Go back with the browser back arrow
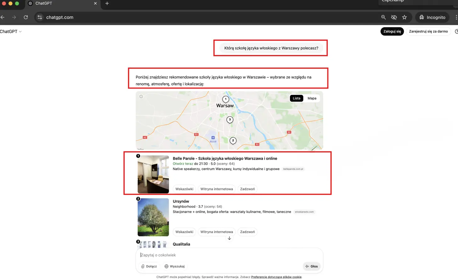 point(3,17)
